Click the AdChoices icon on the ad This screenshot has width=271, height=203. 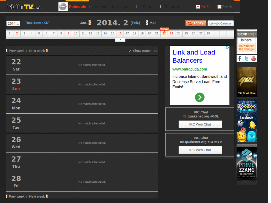227,48
